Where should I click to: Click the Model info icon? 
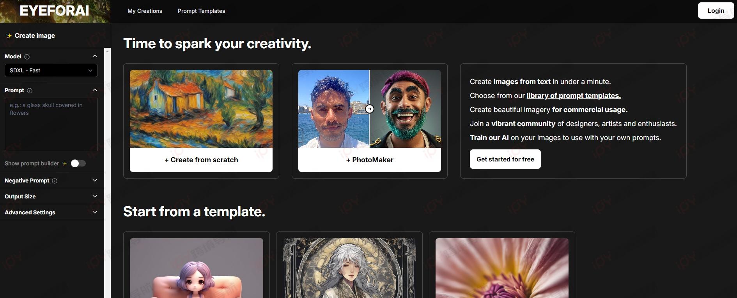click(x=27, y=57)
